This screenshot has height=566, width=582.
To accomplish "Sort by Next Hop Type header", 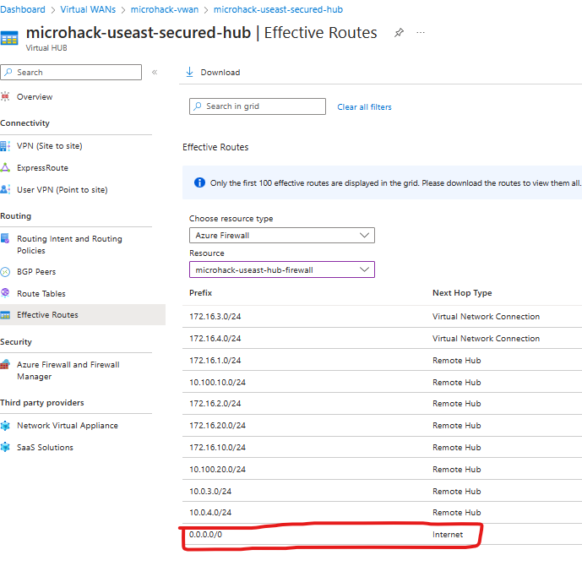I will coord(462,293).
